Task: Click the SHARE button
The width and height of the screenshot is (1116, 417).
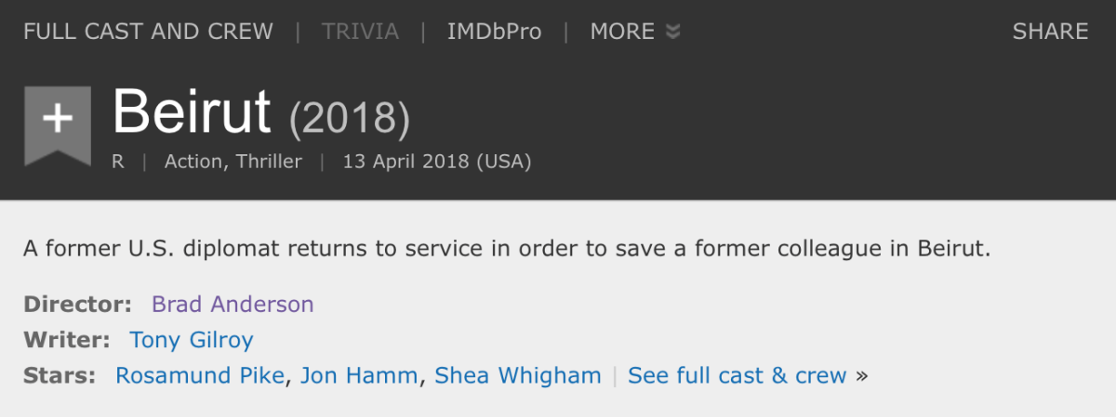Action: pos(1050,32)
